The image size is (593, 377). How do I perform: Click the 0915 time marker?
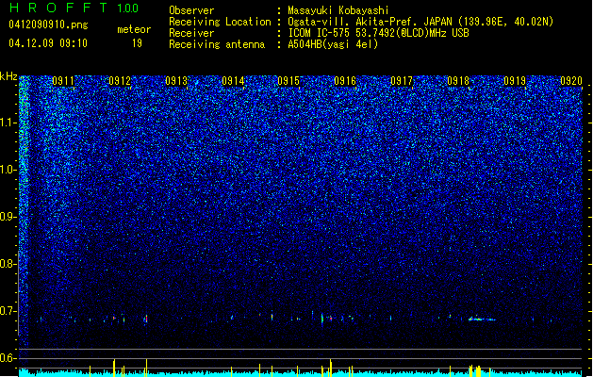288,81
